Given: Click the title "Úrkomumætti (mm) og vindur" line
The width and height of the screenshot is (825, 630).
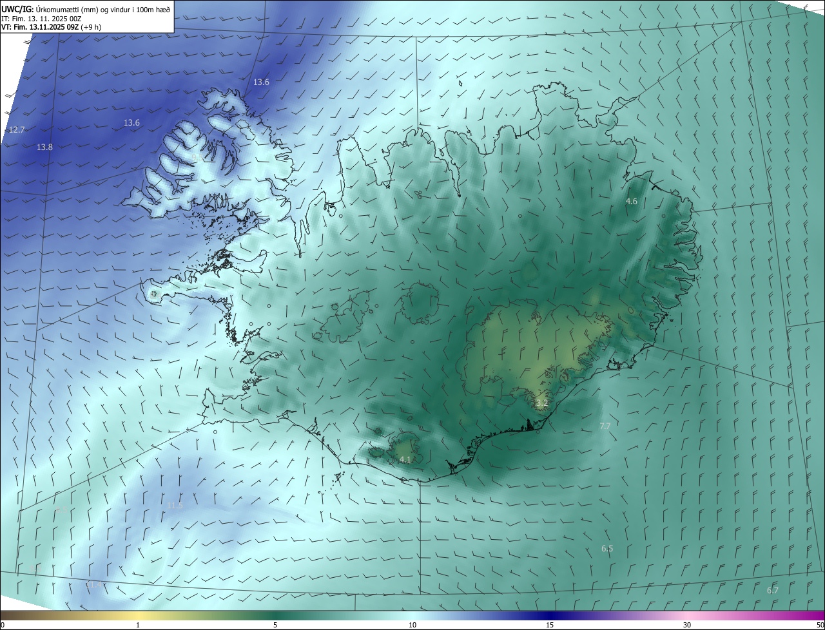Looking at the screenshot, I should (x=86, y=10).
